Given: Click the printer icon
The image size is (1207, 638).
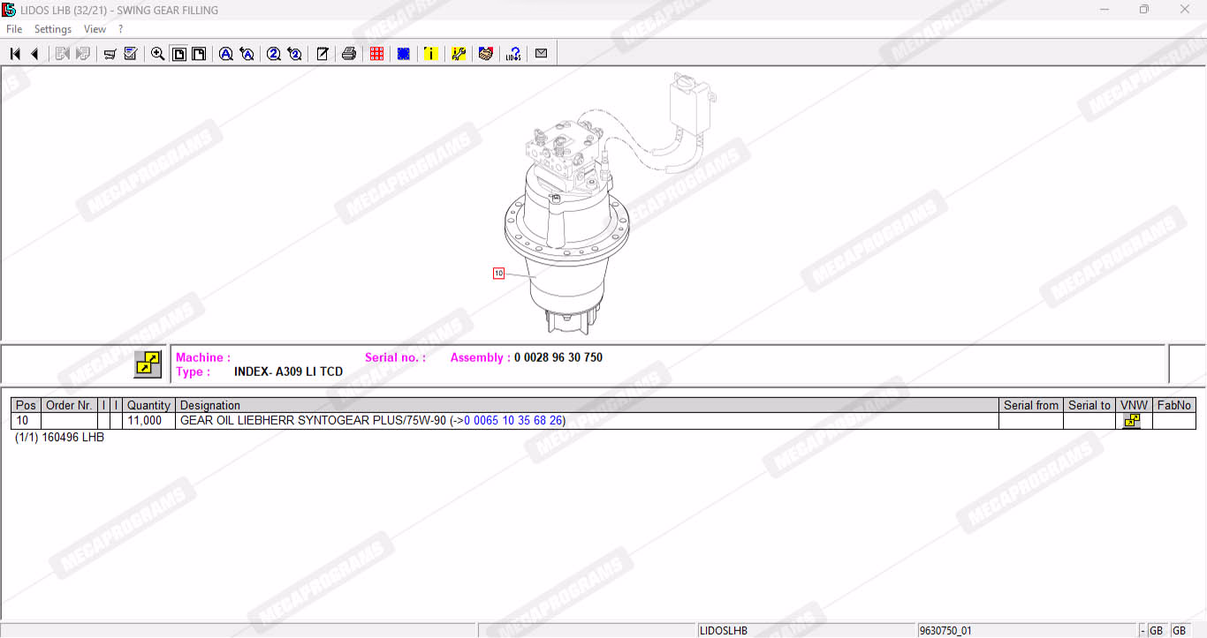Looking at the screenshot, I should (x=349, y=54).
